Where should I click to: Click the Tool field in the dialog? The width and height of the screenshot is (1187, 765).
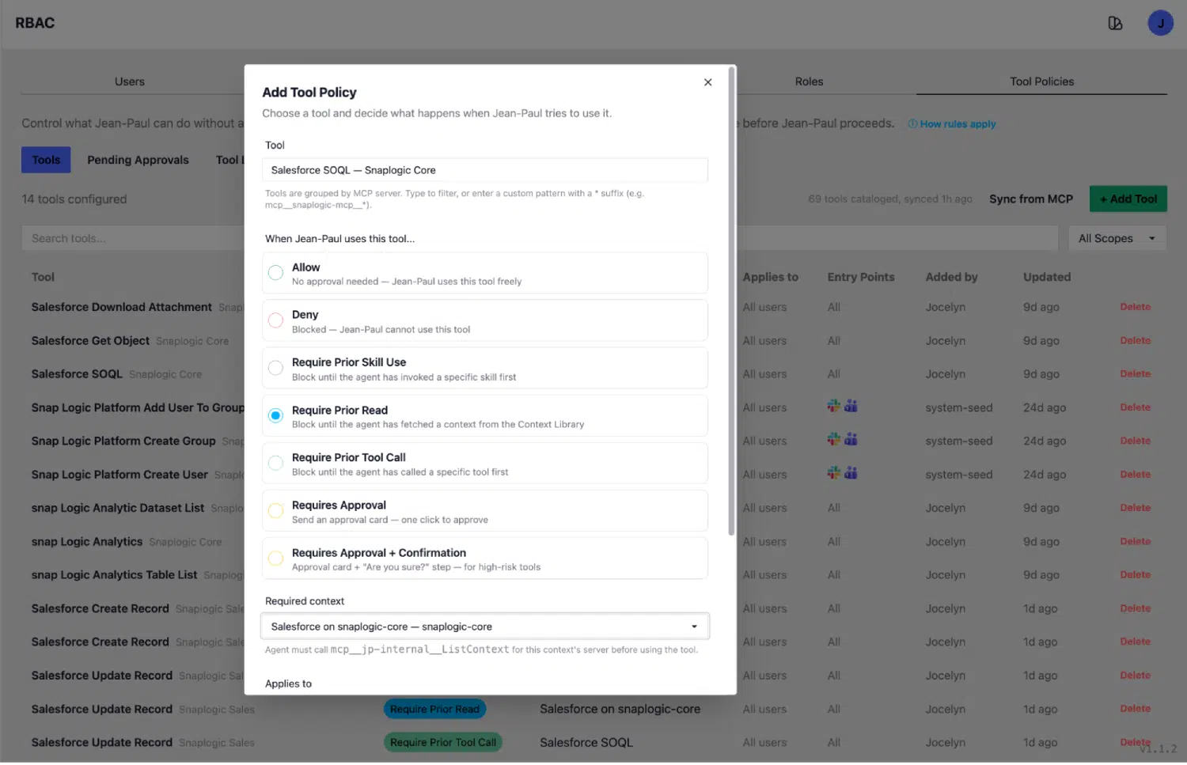pyautogui.click(x=484, y=170)
